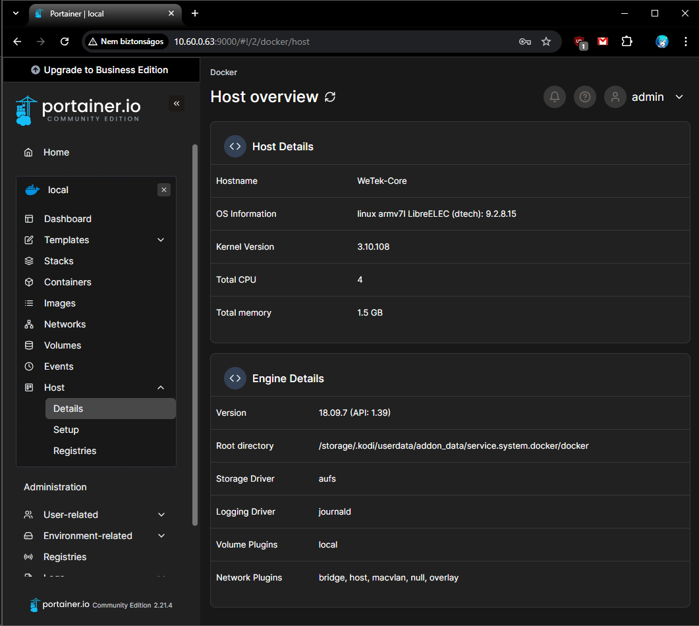Screen dimensions: 699x626
Task: Collapse the Host submenu
Action: point(161,387)
